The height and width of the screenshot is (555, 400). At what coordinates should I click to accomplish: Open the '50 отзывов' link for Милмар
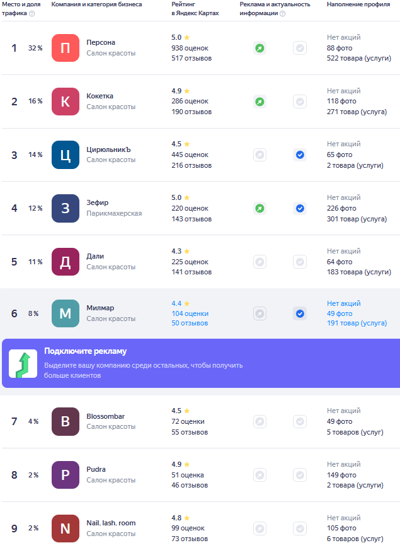click(x=189, y=323)
